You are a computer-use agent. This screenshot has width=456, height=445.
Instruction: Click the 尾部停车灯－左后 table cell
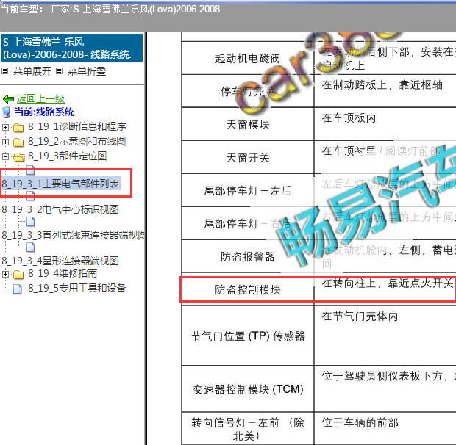(x=248, y=191)
